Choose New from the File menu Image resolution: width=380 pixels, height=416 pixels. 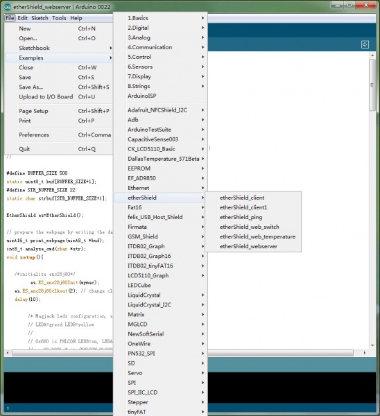pyautogui.click(x=59, y=28)
